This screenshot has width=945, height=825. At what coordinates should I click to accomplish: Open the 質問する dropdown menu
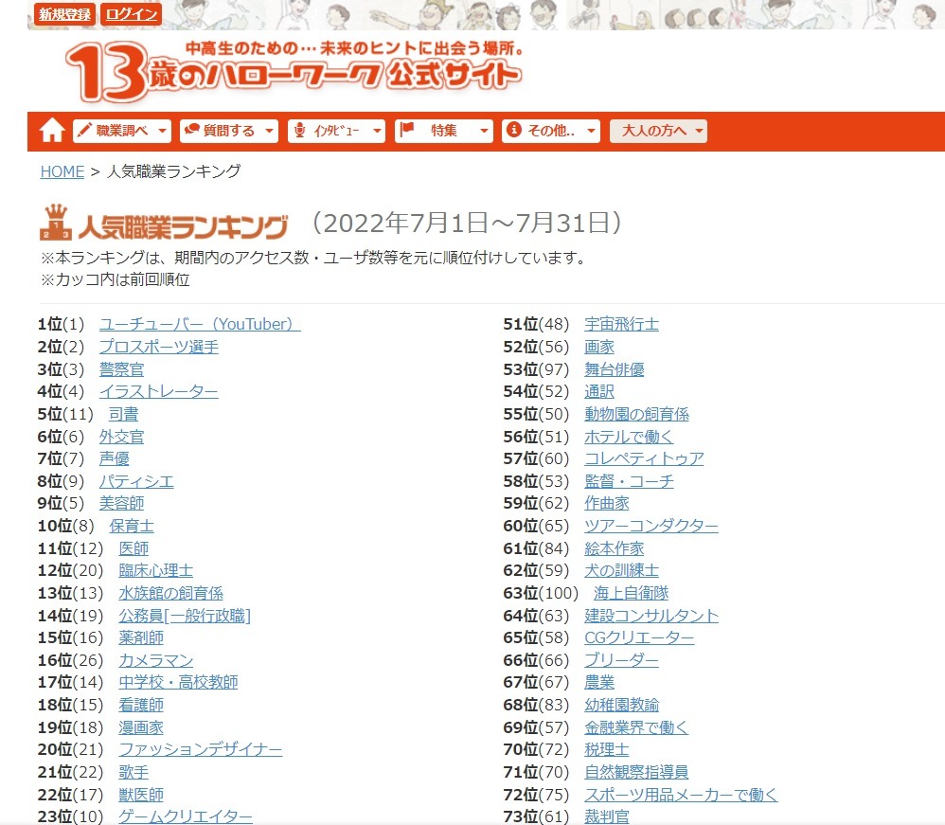[229, 131]
